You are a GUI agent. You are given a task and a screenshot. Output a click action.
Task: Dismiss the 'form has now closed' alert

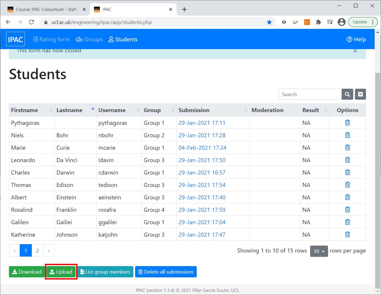(355, 51)
